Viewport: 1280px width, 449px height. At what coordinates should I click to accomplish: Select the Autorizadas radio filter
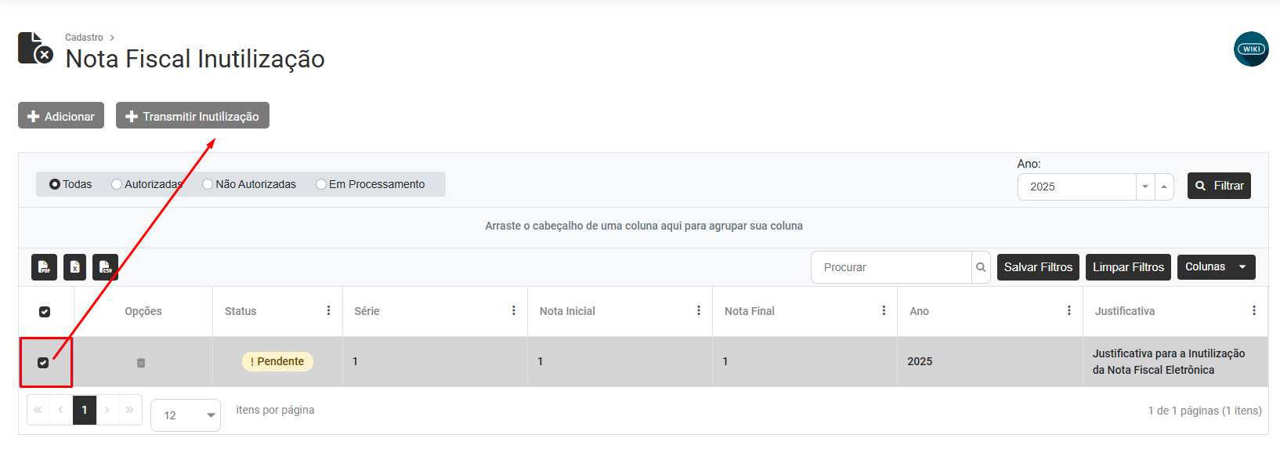[x=117, y=184]
